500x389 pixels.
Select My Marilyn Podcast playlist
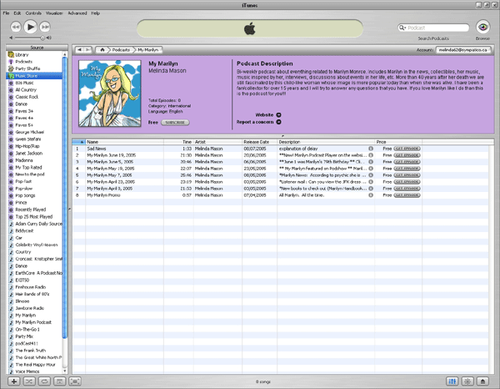(x=34, y=322)
